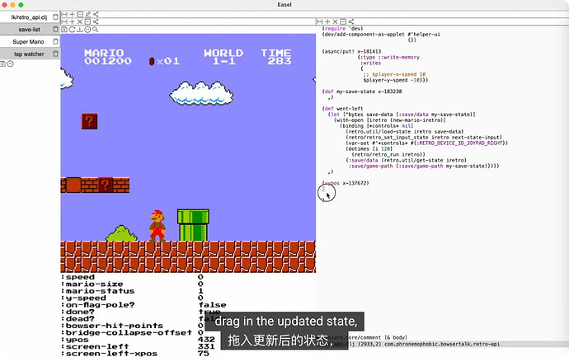Click the share icon in code pane toolbar
The image size is (569, 357).
point(353,21)
